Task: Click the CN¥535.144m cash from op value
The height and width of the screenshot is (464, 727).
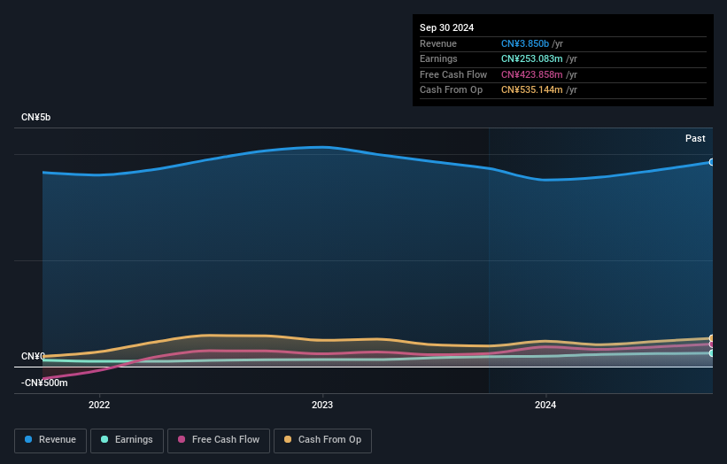Action: click(532, 90)
